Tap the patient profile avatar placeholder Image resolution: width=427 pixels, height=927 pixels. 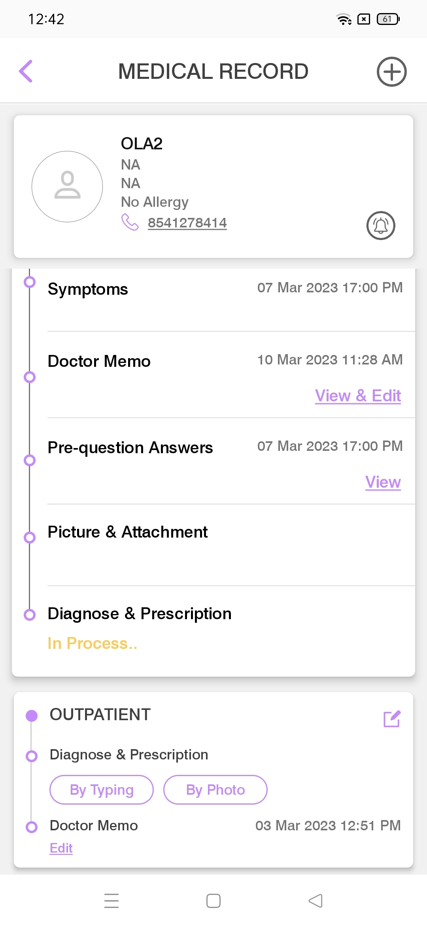[x=67, y=186]
